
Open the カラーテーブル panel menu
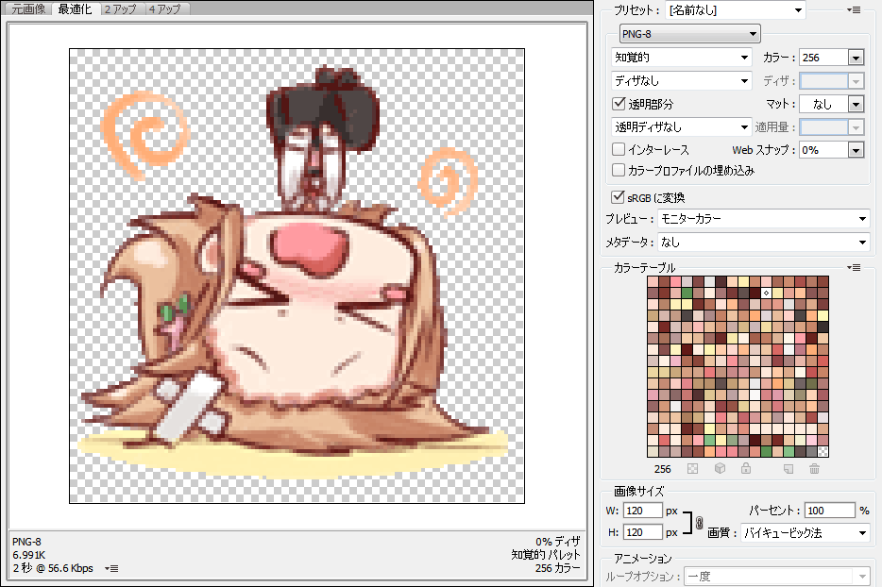pyautogui.click(x=854, y=265)
